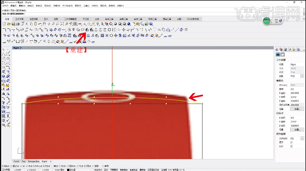Click the camera 位置 放置 button

297,109
